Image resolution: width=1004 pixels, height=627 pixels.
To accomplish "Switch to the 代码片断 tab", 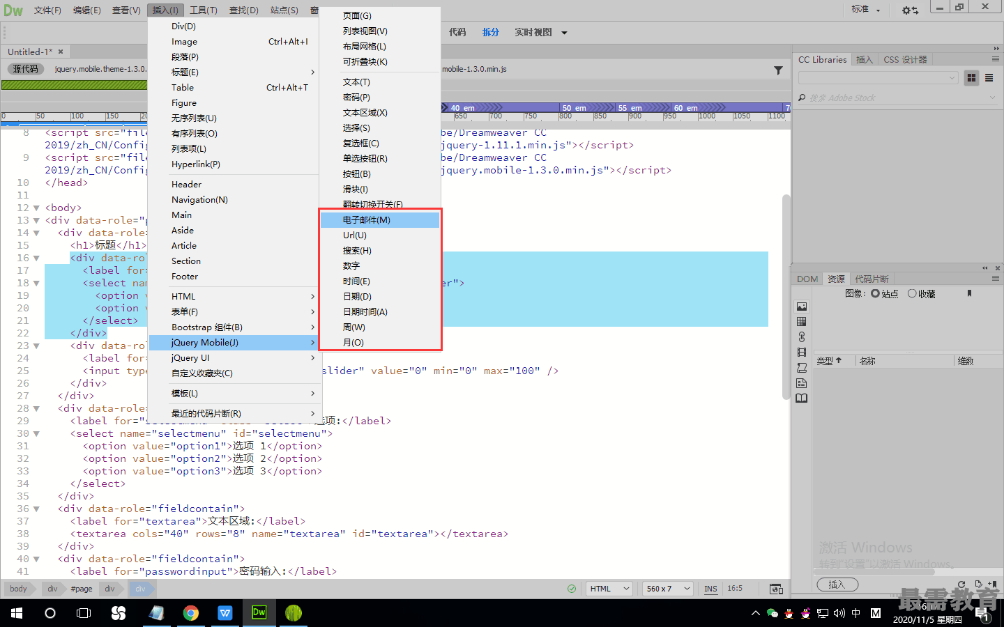I will 872,279.
